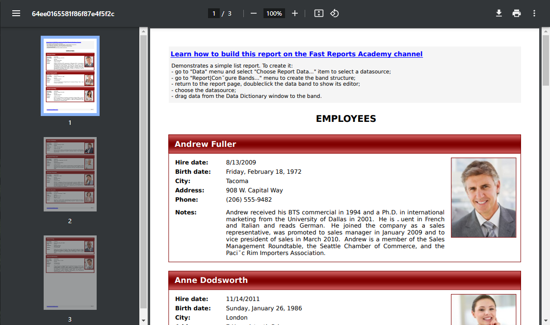The height and width of the screenshot is (325, 550).
Task: Click the Andrew Fuller header band
Action: pos(344,144)
